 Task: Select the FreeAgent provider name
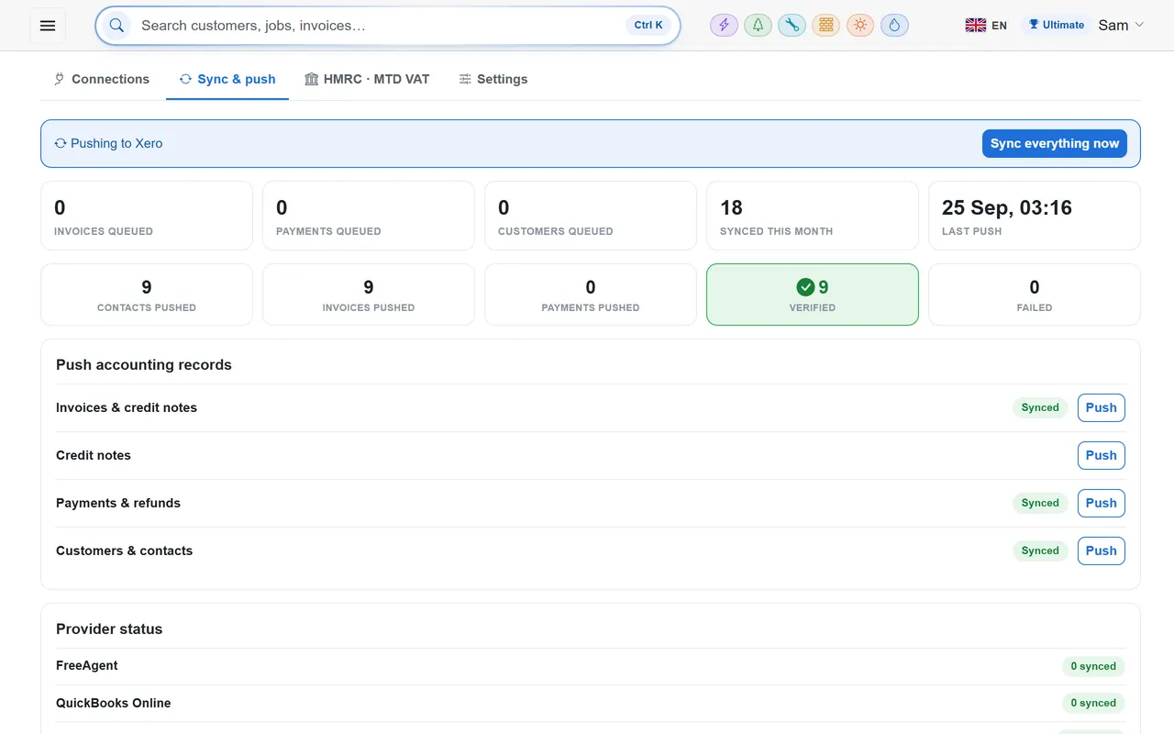(x=87, y=665)
